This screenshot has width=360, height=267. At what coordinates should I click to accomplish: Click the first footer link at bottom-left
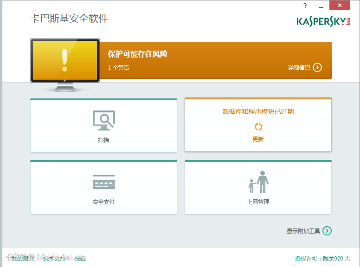point(22,259)
